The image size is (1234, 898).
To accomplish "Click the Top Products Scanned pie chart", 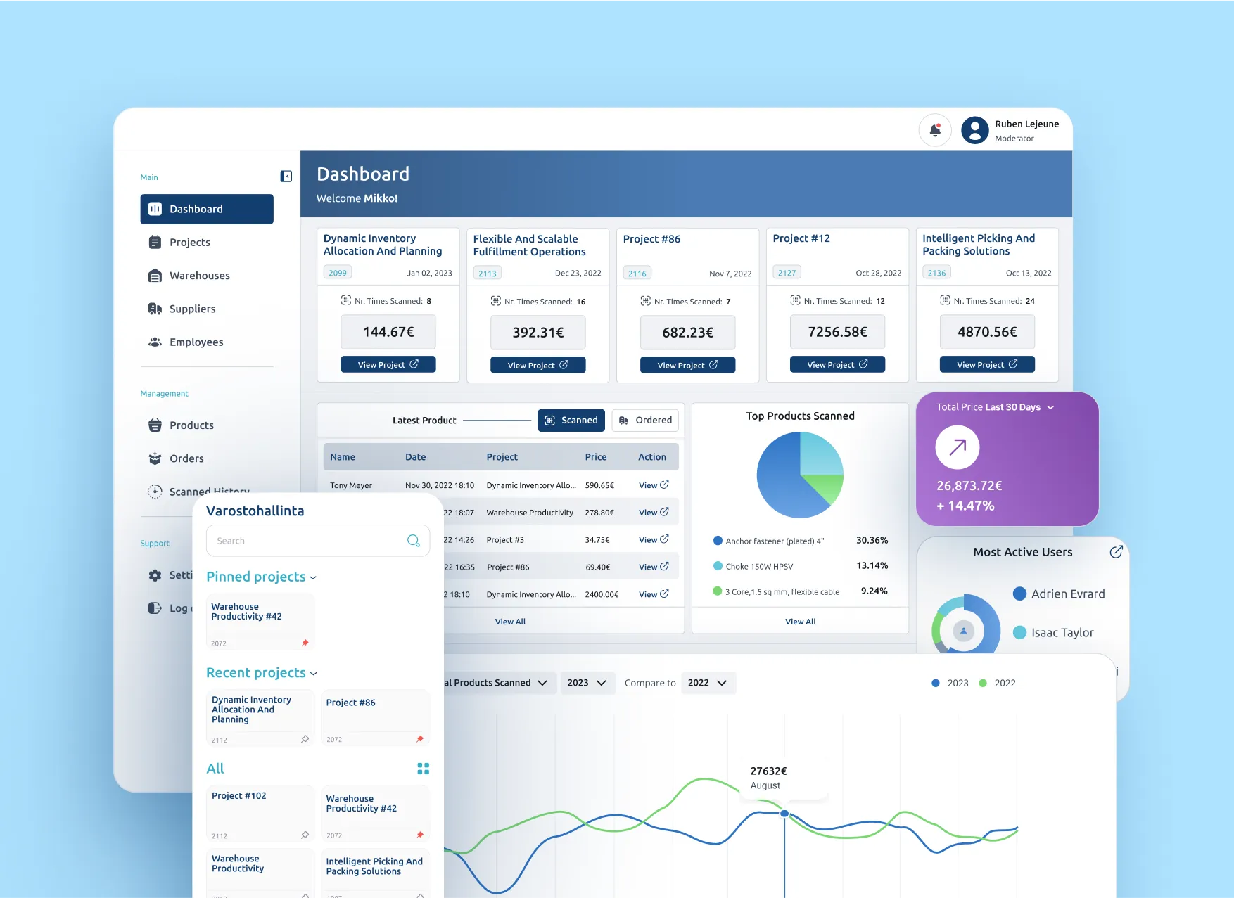I will [x=800, y=475].
